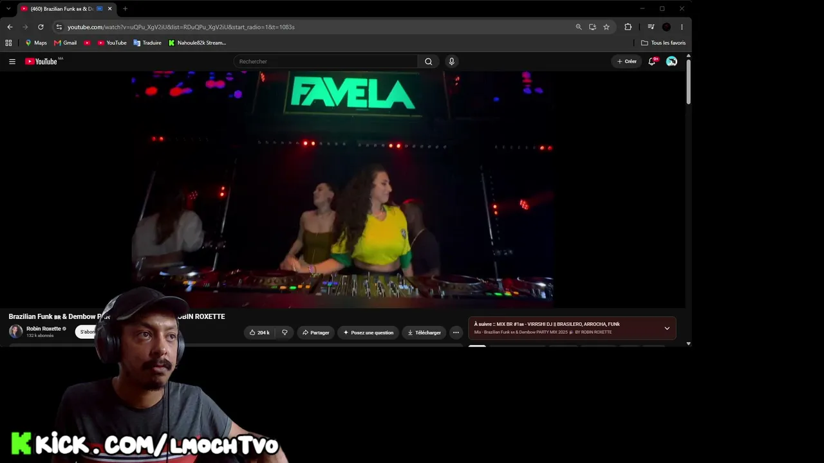
Task: Go back with the browser back arrow
Action: click(x=10, y=27)
